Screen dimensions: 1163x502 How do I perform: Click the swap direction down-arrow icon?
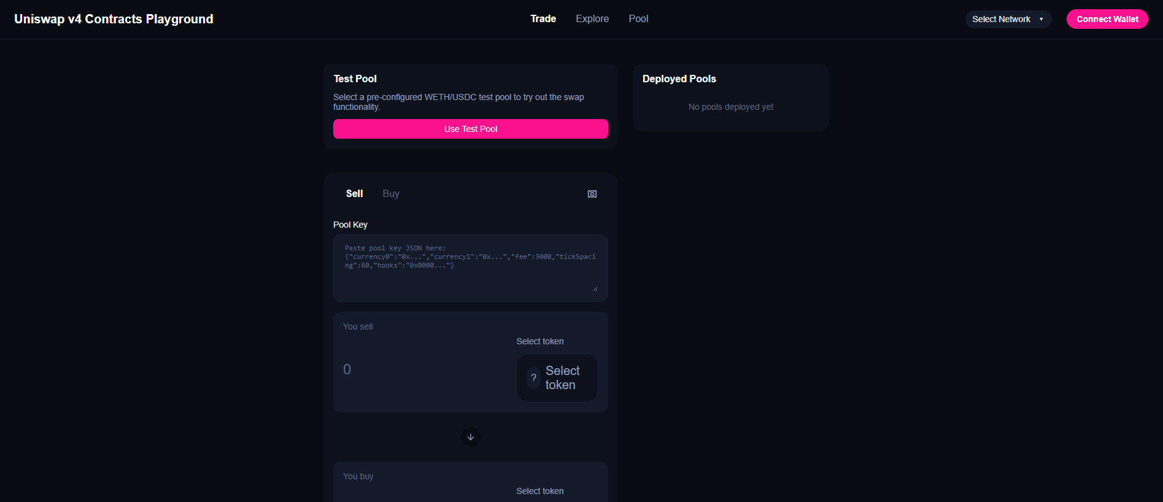click(471, 437)
